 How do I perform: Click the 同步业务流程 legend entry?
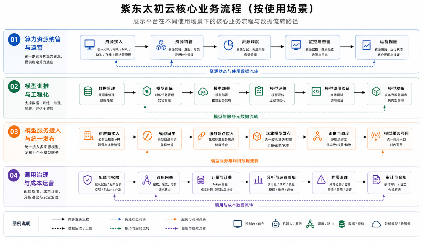[x=70, y=219]
